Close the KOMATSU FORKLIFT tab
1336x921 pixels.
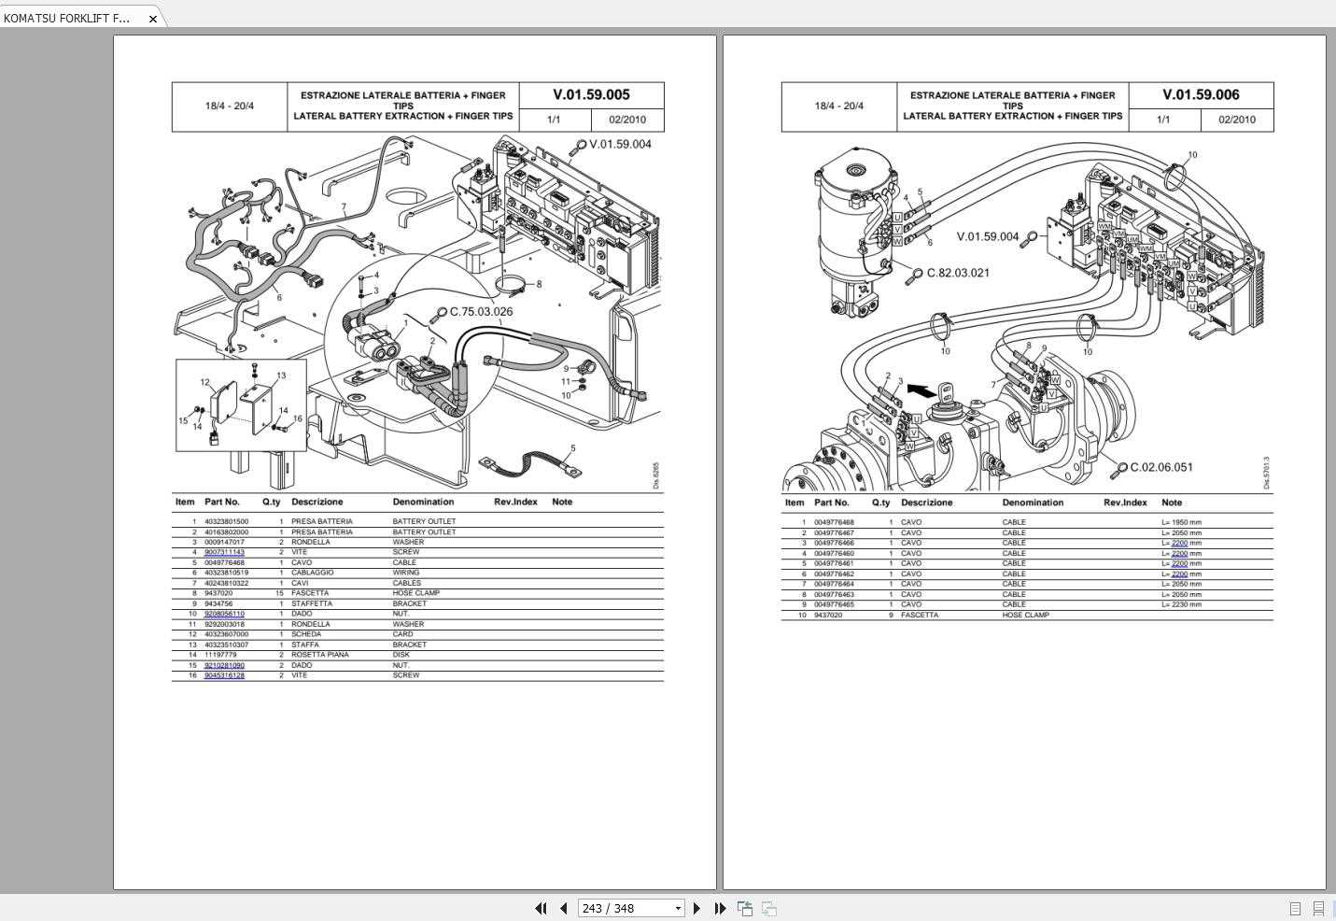pos(152,17)
